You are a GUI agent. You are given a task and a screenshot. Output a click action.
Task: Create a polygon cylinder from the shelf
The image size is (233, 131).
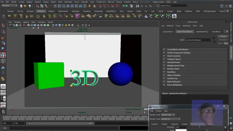21,16
